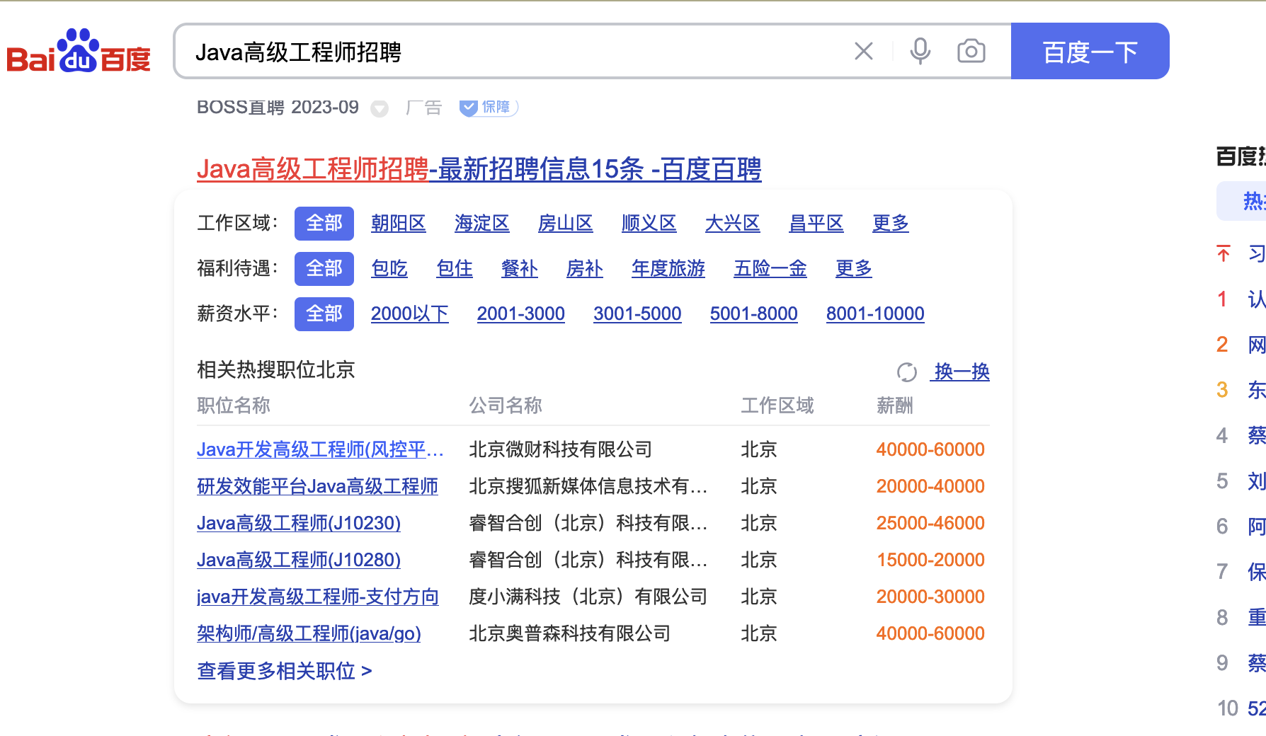Click the 保障 shield badge
The width and height of the screenshot is (1266, 736).
(x=489, y=107)
